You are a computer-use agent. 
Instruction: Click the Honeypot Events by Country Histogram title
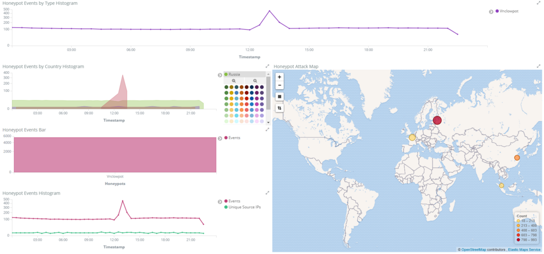coord(43,66)
